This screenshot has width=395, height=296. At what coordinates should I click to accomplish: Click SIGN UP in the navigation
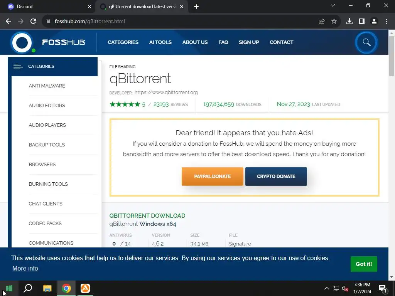[249, 42]
